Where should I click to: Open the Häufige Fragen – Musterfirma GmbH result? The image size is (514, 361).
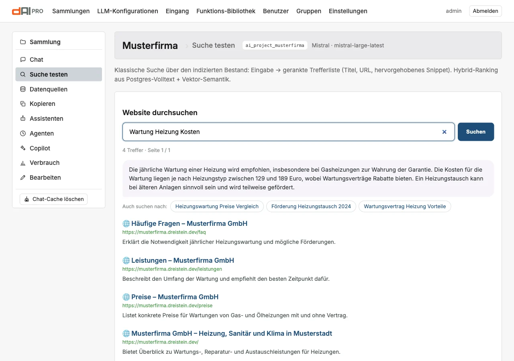pos(189,224)
